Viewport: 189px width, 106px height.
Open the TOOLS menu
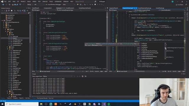click(x=51, y=1)
